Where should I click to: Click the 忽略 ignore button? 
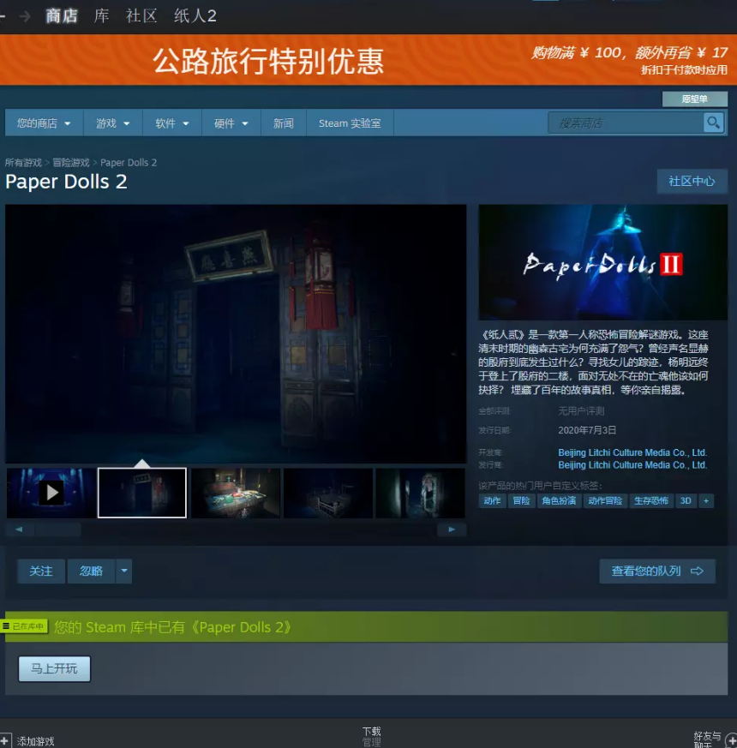click(91, 571)
